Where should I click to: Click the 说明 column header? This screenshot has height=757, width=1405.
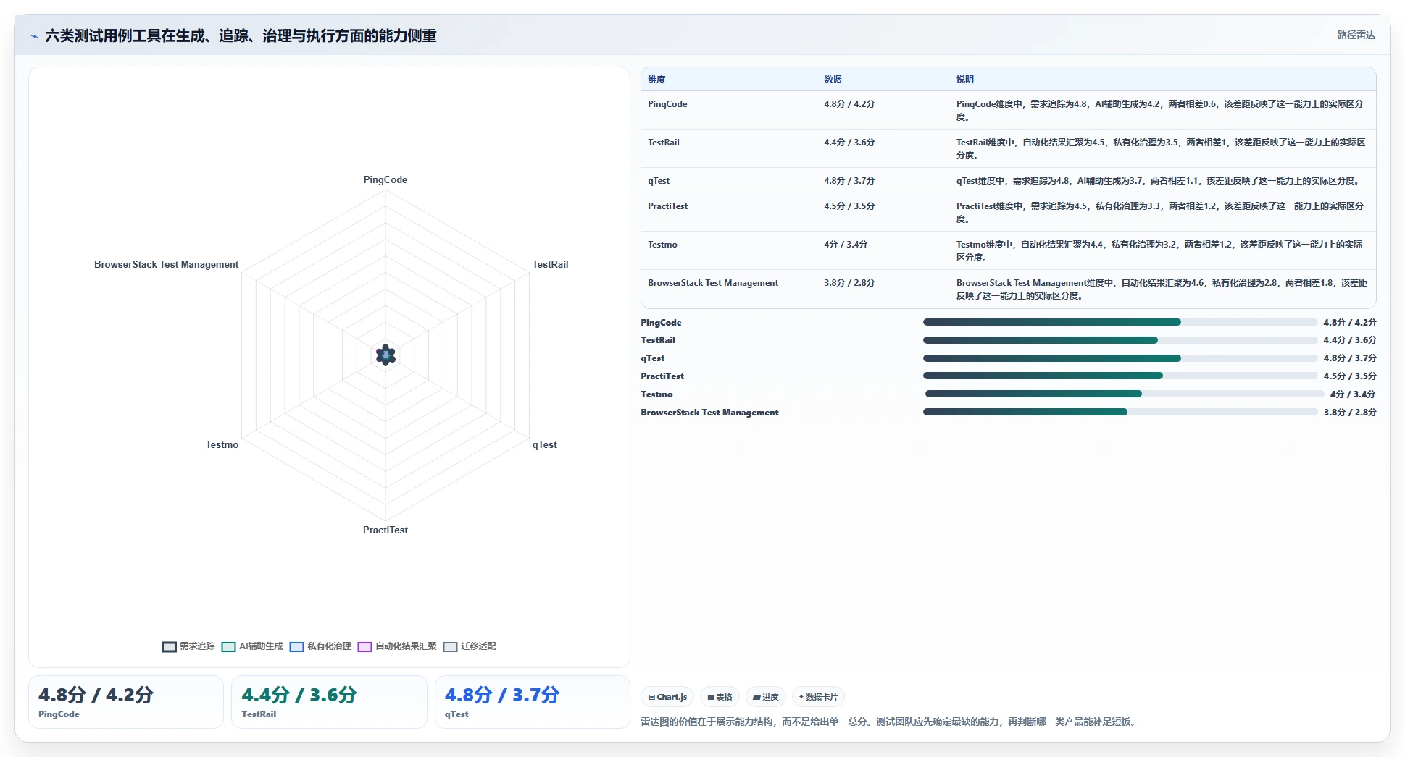tap(964, 80)
